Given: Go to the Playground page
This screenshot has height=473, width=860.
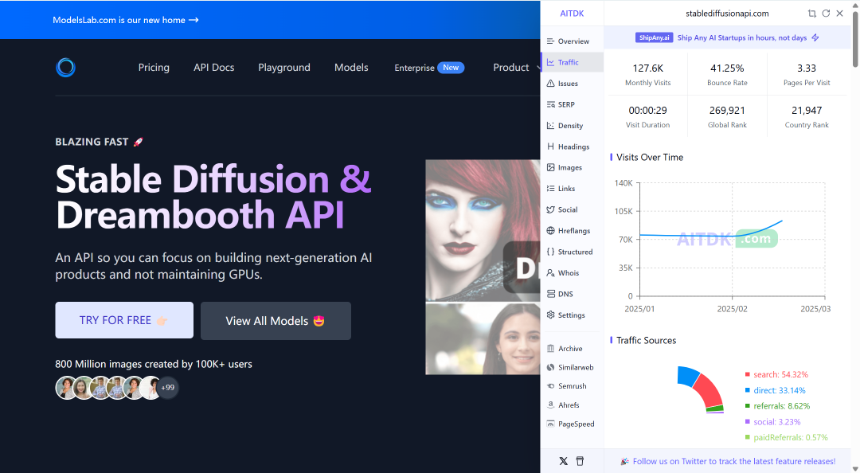Looking at the screenshot, I should [284, 68].
